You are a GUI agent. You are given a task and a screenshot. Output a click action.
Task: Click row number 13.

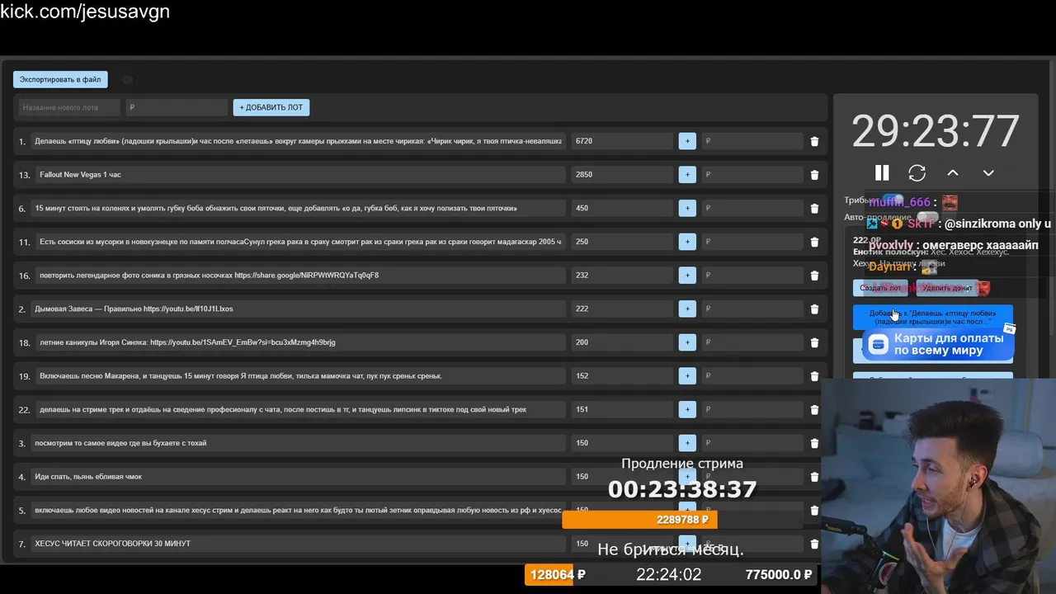coord(24,175)
